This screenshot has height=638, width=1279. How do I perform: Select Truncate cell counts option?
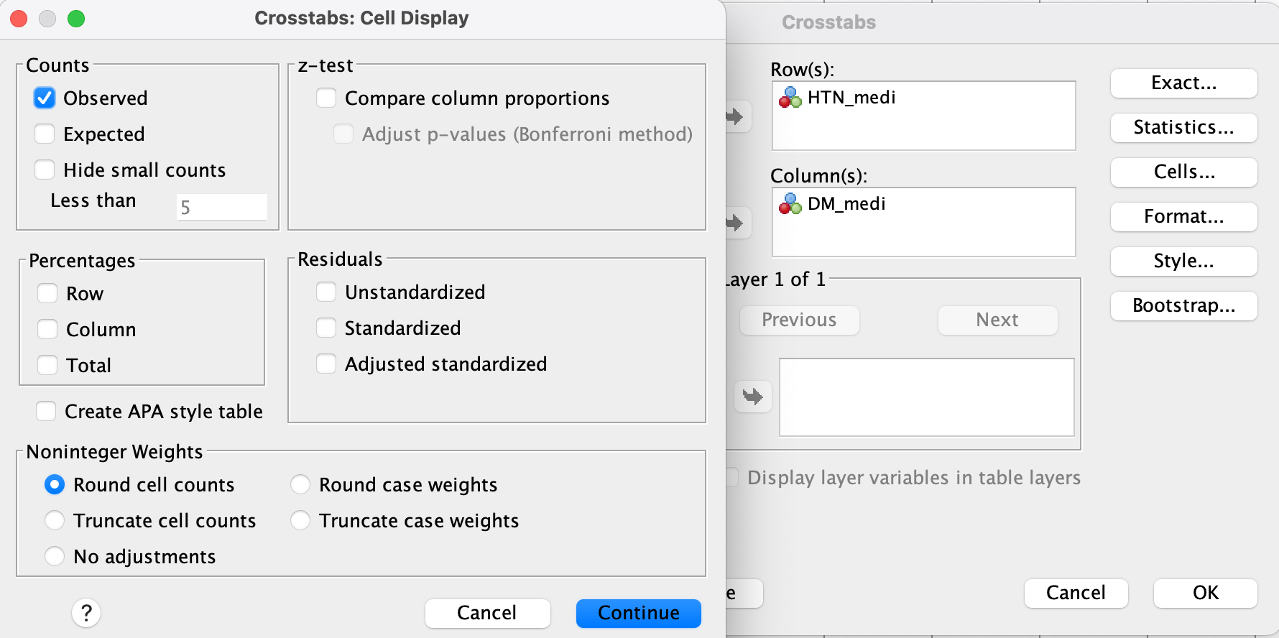55,520
